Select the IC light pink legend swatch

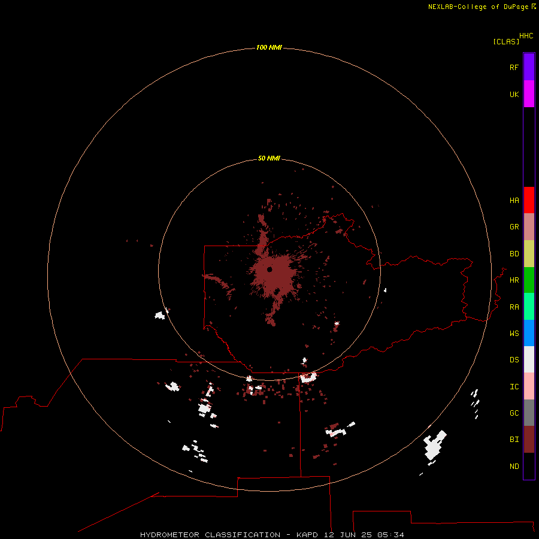click(x=529, y=386)
